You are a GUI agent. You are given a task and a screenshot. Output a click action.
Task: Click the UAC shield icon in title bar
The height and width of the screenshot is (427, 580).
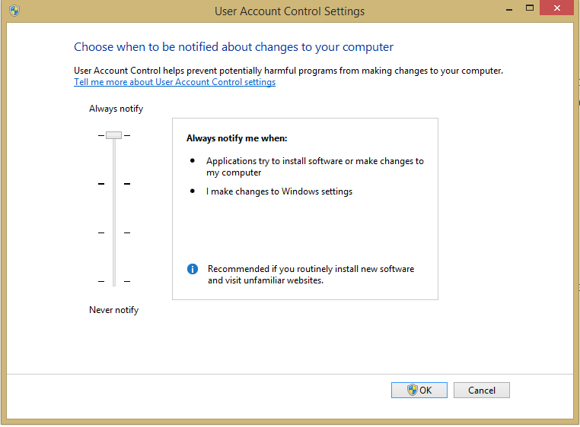pyautogui.click(x=14, y=11)
